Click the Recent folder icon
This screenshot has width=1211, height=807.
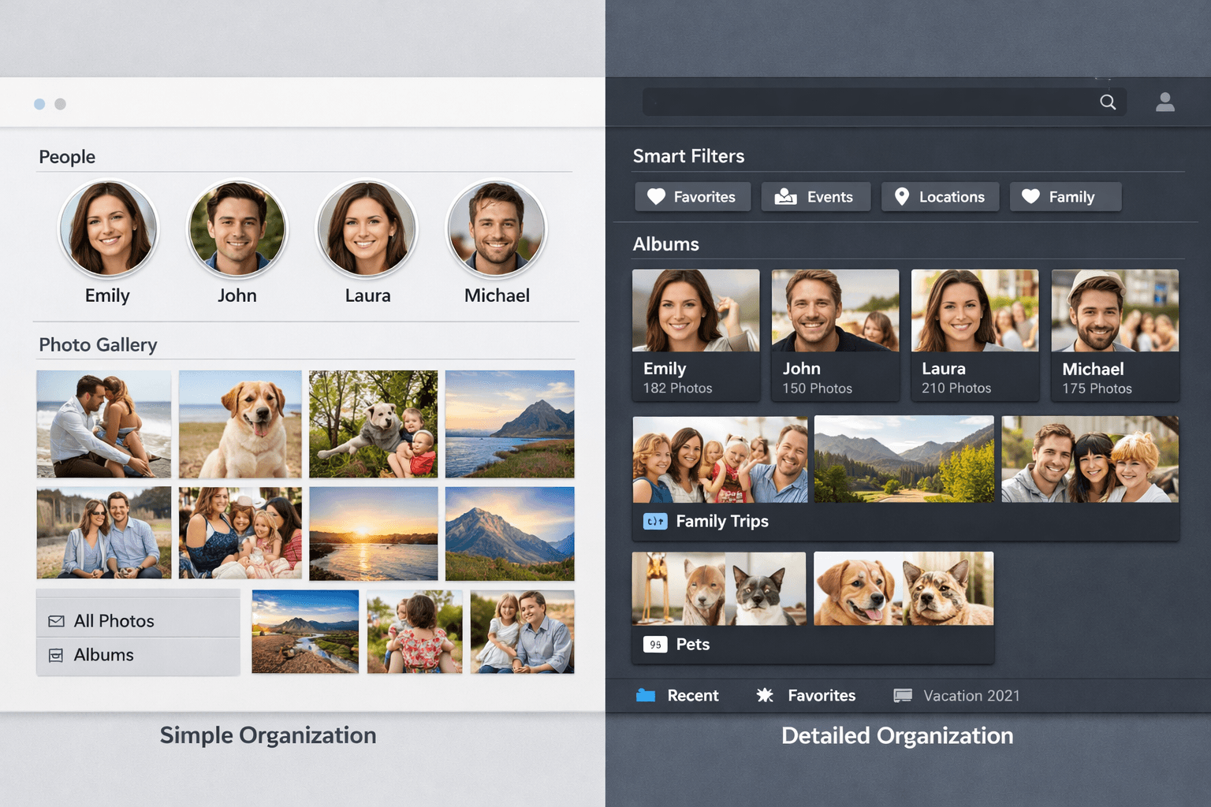pyautogui.click(x=646, y=695)
